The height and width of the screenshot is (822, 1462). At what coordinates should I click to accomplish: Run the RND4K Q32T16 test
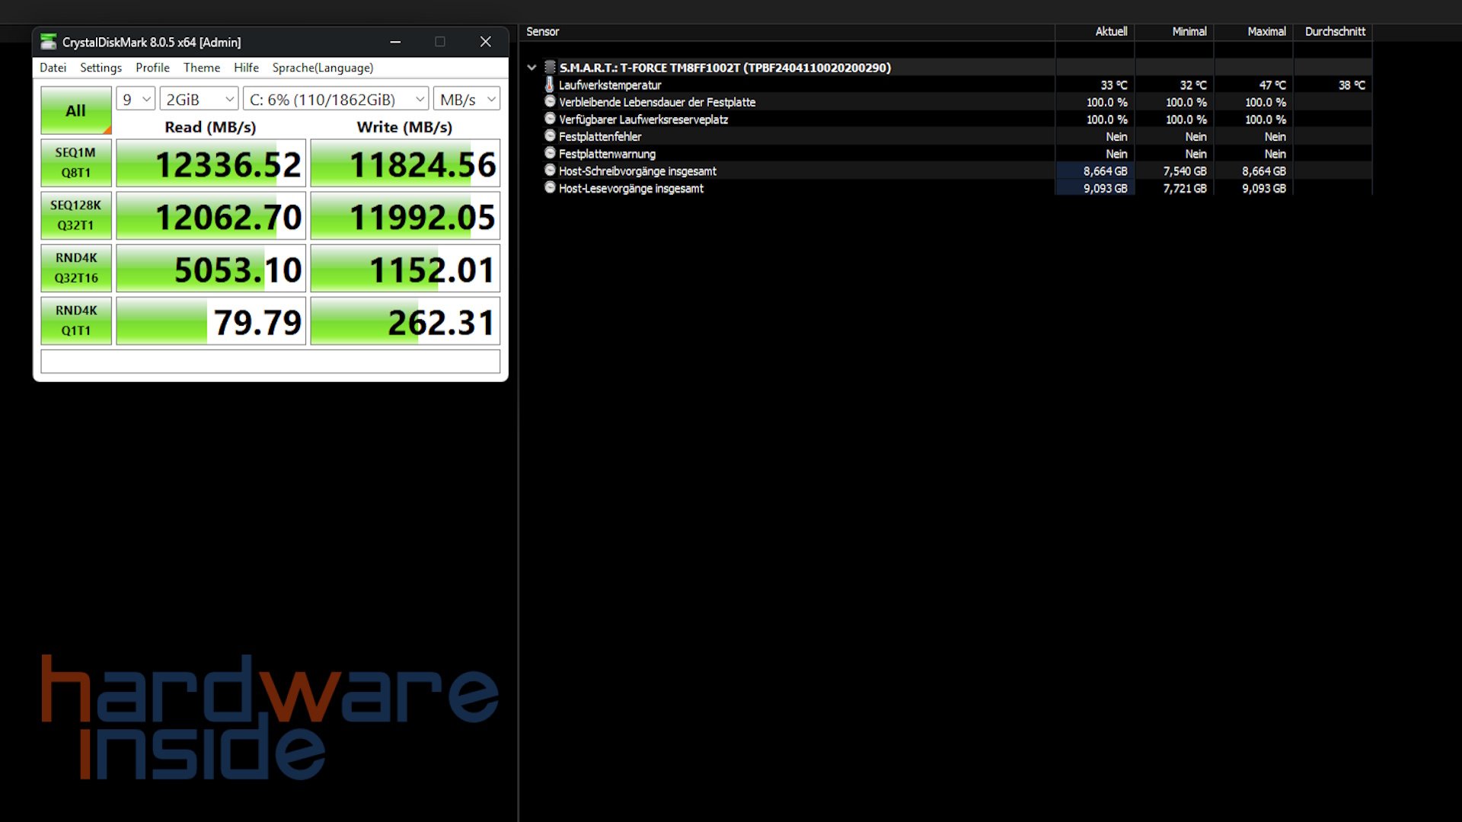click(x=75, y=268)
